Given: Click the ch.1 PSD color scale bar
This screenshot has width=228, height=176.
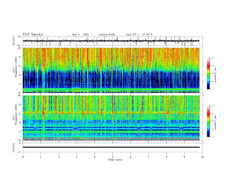Looking at the screenshot, I should pyautogui.click(x=208, y=74).
